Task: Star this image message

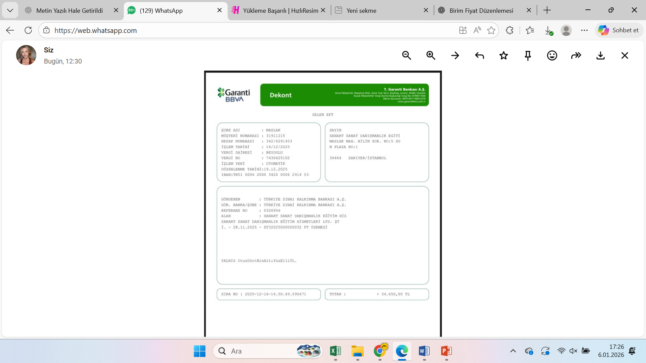Action: pos(504,55)
